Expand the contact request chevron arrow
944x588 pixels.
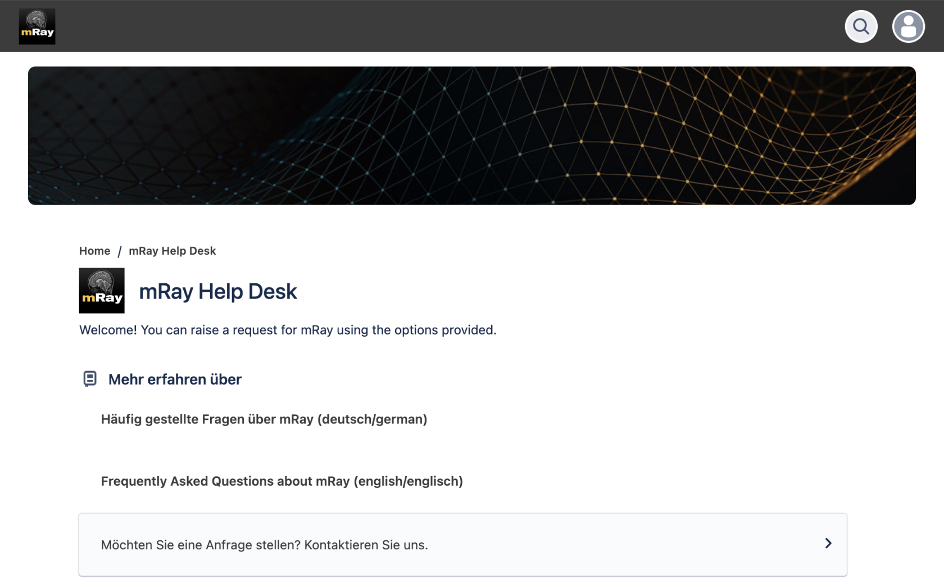coord(828,543)
